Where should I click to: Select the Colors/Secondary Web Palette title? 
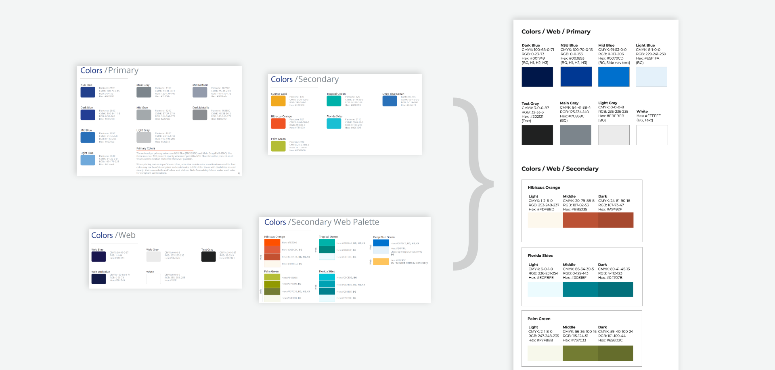coord(321,222)
